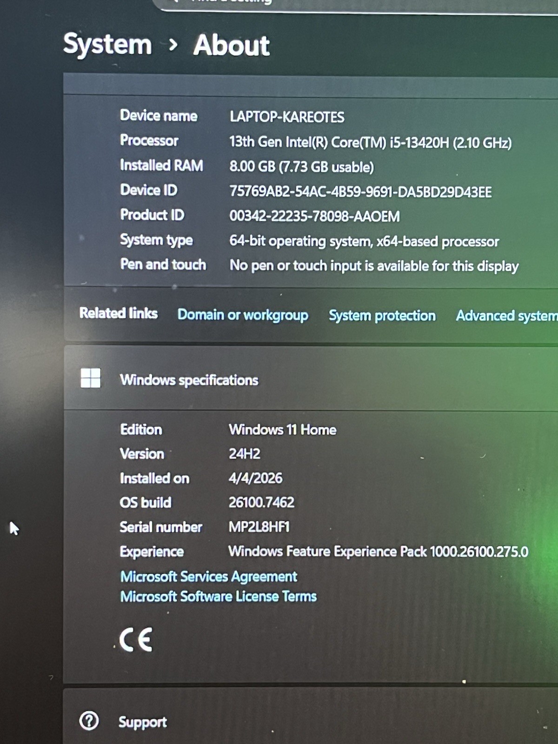Click the OS build label
Viewport: 558px width, 744px height.
pyautogui.click(x=146, y=503)
